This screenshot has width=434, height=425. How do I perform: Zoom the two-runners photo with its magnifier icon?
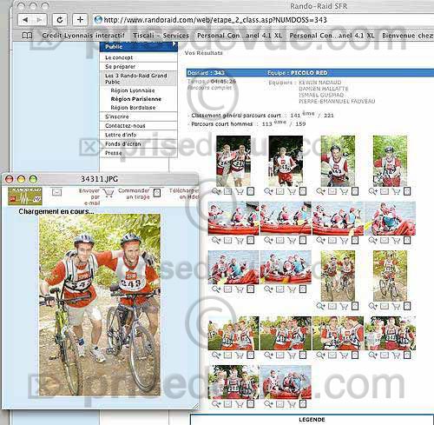(x=216, y=191)
